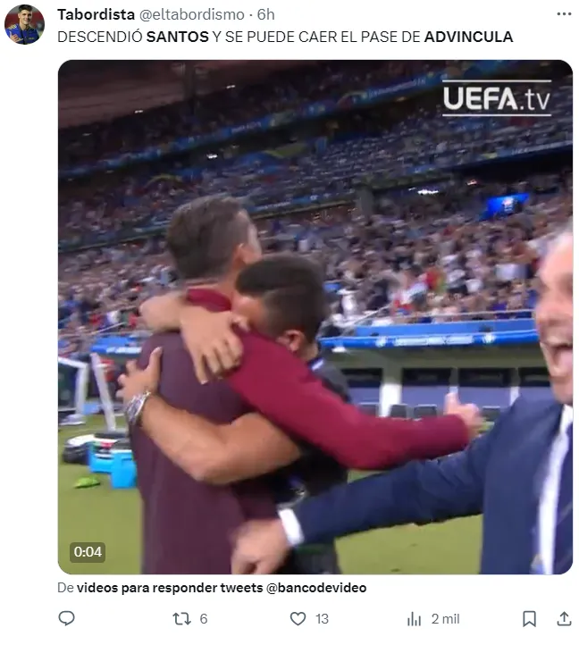Screen dimensions: 579x645
Task: Play the embedded hugging celebration video
Action: (315, 317)
